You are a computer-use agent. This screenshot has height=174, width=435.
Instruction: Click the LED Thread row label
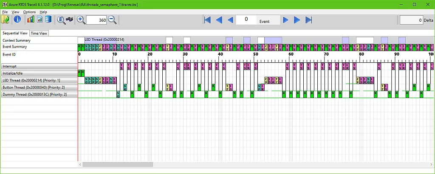(39, 80)
